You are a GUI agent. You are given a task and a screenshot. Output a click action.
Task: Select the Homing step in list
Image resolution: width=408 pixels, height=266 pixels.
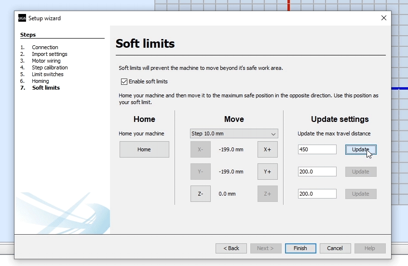(x=41, y=81)
